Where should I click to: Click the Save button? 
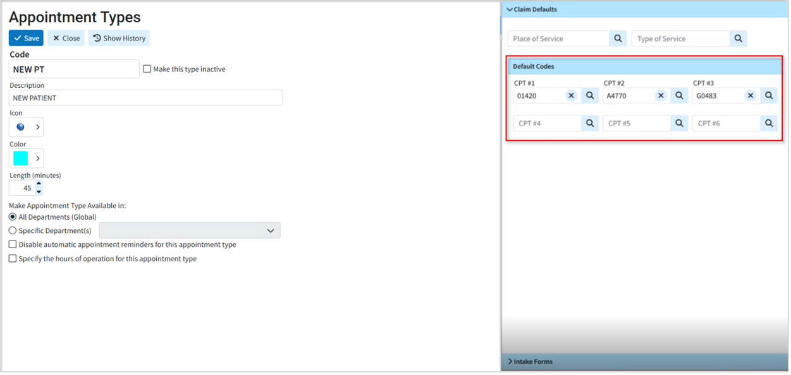click(x=26, y=38)
